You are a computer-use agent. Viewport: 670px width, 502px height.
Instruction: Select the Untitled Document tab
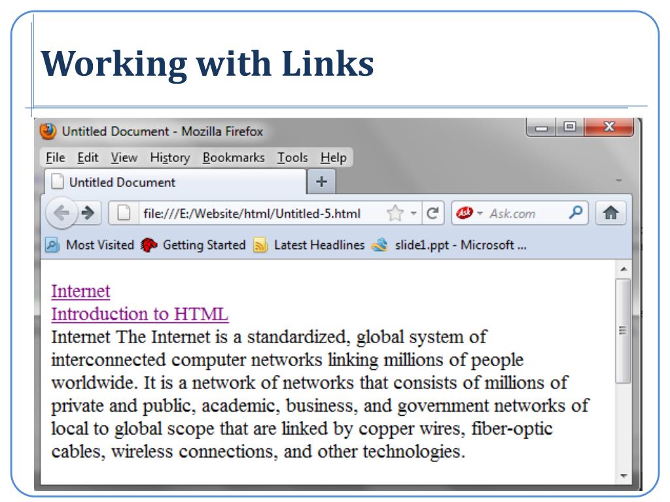coord(175,182)
